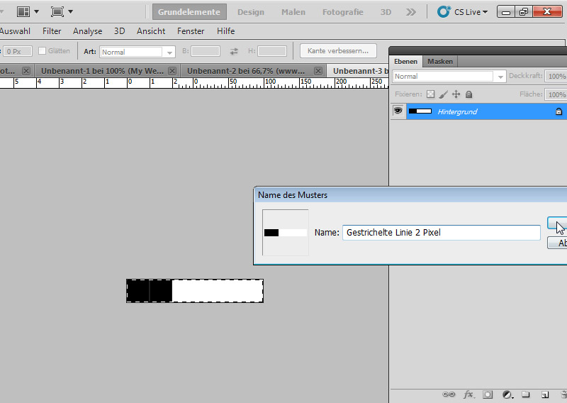This screenshot has width=567, height=403.
Task: Expand the CS Live menu
Action: pos(463,12)
